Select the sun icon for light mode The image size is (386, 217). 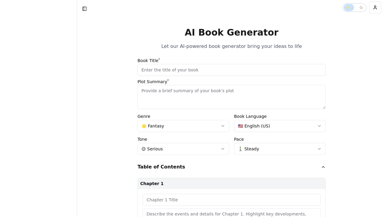[349, 8]
